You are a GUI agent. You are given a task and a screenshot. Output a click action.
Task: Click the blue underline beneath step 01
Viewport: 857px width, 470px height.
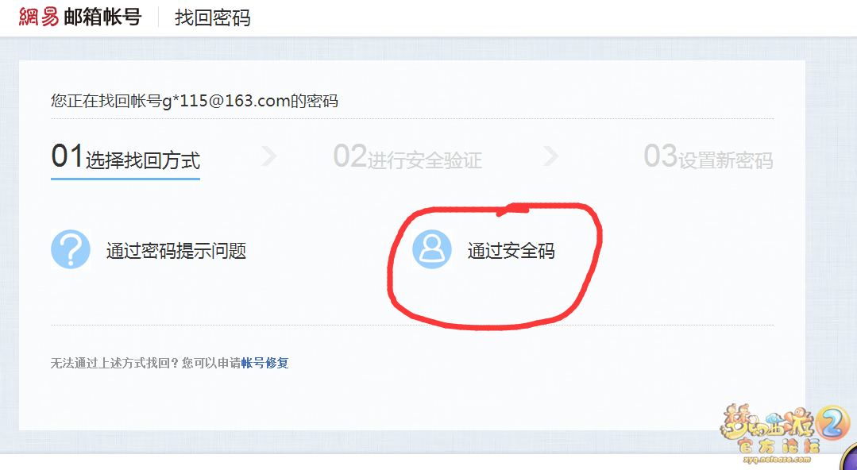(x=125, y=178)
